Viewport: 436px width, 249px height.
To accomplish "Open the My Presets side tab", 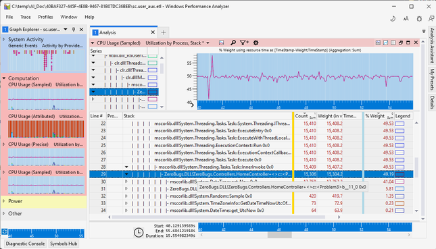I will pyautogui.click(x=432, y=79).
